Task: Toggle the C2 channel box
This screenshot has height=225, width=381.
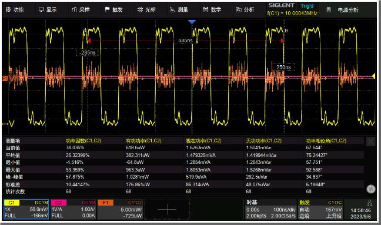Action: pyautogui.click(x=73, y=209)
